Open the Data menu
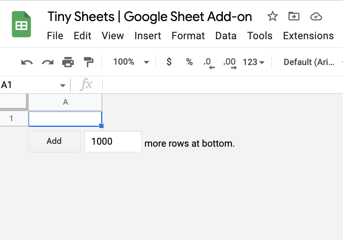343x240 pixels. (x=226, y=36)
